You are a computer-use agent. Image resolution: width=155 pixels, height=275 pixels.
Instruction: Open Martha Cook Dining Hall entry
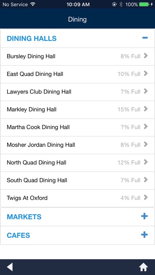click(77, 127)
